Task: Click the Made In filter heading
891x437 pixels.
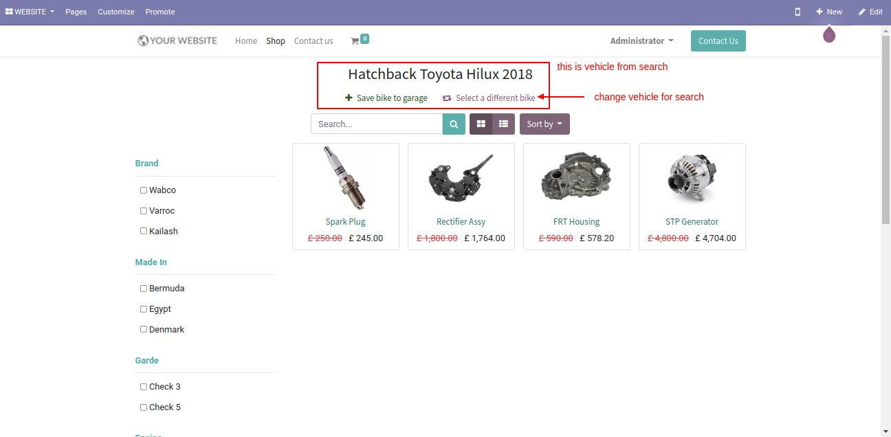Action: (x=151, y=262)
